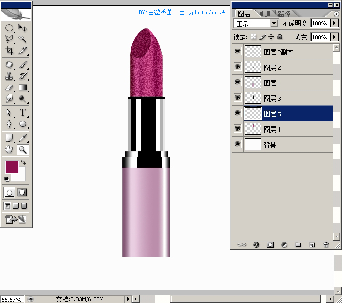Switch to the 通道 tab
Screen dimensions: 342x303
click(x=264, y=14)
